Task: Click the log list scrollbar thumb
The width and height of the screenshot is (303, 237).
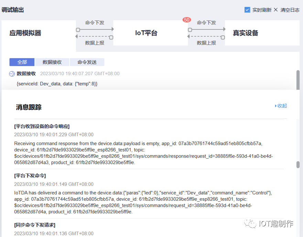Action: pos(298,80)
